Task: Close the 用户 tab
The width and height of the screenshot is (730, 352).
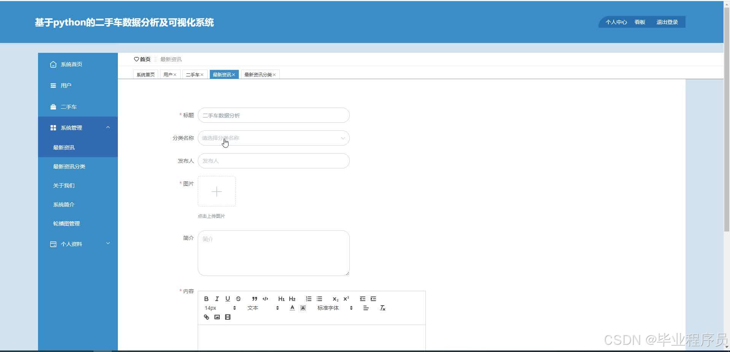Action: pos(175,75)
